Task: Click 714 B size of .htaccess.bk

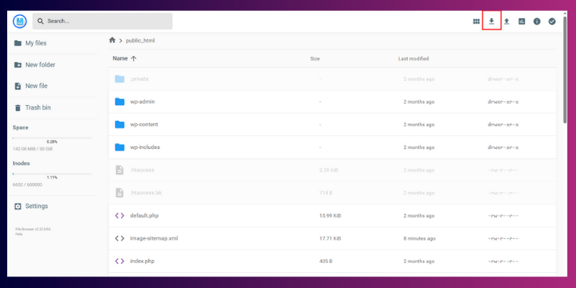Action: [326, 193]
